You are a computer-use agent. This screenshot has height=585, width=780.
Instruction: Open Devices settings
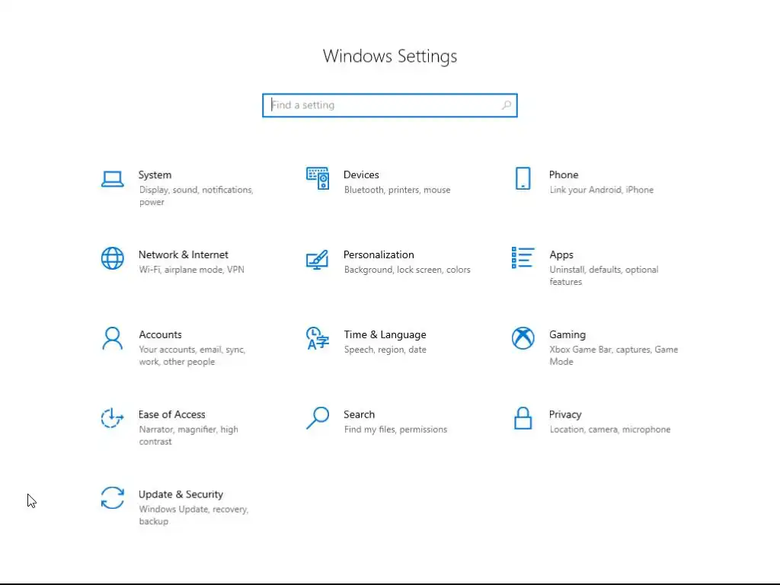tap(361, 175)
